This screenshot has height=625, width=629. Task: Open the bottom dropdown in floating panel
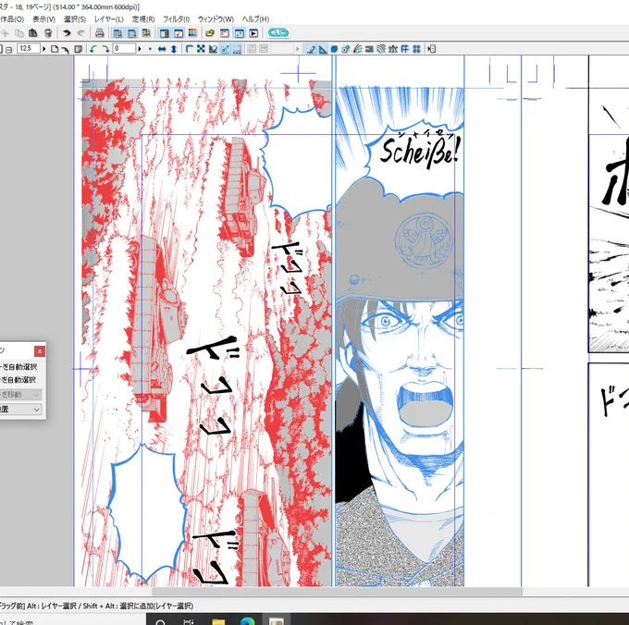coord(20,410)
